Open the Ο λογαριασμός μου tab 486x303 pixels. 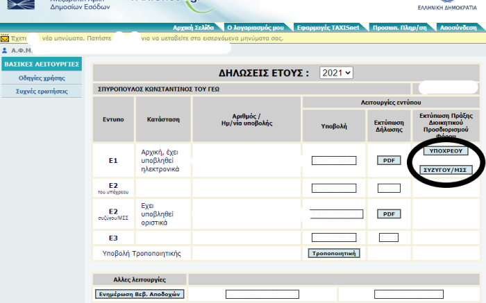click(x=255, y=28)
